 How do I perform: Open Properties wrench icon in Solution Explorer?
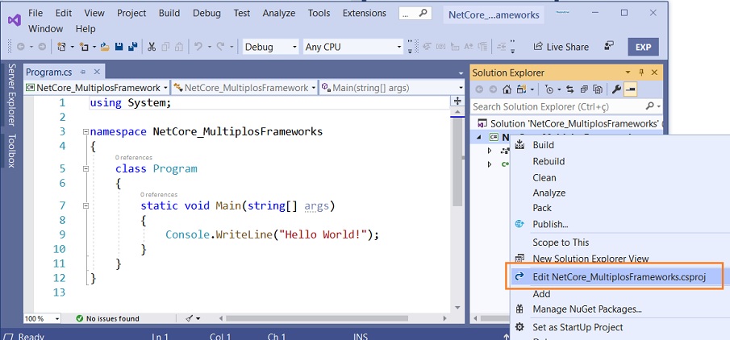tap(616, 89)
